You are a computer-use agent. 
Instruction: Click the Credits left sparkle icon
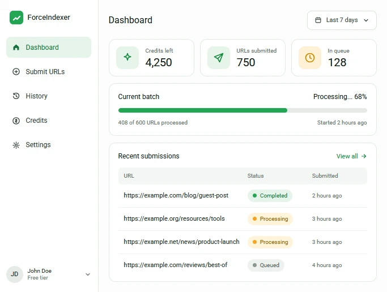(x=127, y=57)
